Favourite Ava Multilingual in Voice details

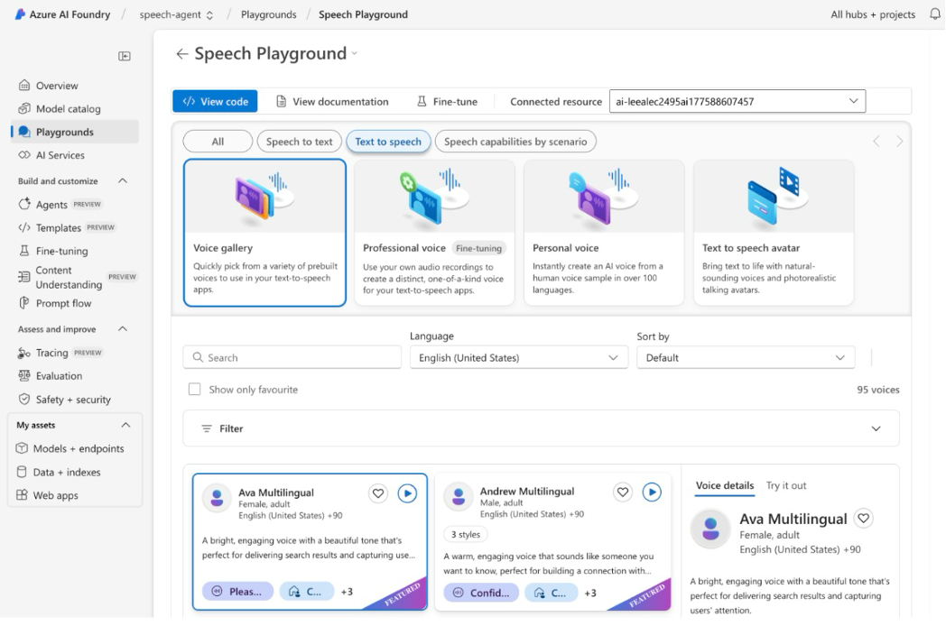click(x=864, y=518)
